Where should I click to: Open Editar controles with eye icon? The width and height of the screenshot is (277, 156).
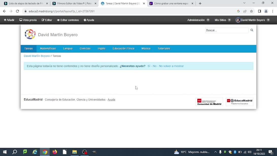pos(68,20)
